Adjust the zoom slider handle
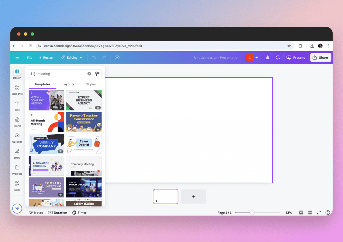Image resolution: width=343 pixels, height=242 pixels. tap(252, 213)
